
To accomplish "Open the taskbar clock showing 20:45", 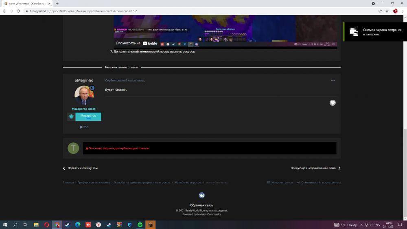I will click(389, 225).
